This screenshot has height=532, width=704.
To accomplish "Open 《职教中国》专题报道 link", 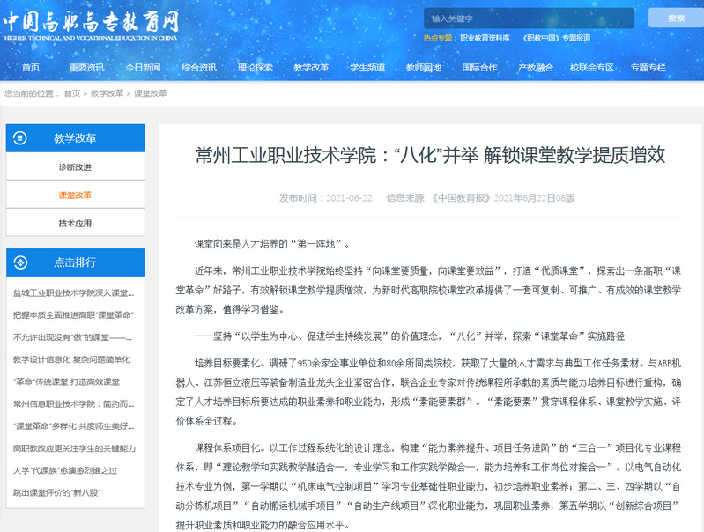I will coord(556,38).
